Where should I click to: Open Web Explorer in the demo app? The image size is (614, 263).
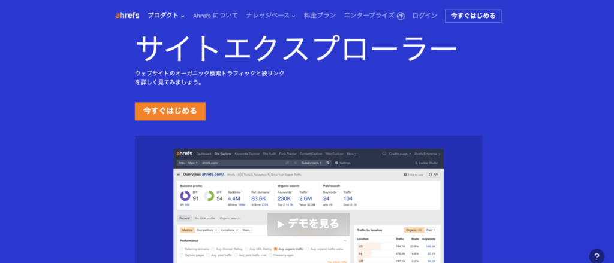[x=335, y=154]
